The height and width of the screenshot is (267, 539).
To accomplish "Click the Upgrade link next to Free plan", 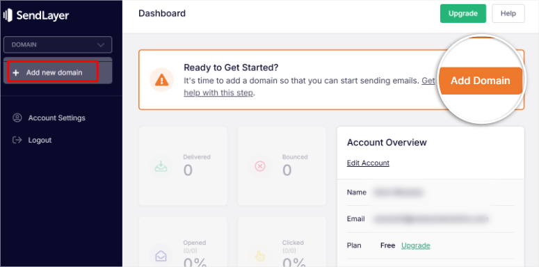I will pos(416,245).
